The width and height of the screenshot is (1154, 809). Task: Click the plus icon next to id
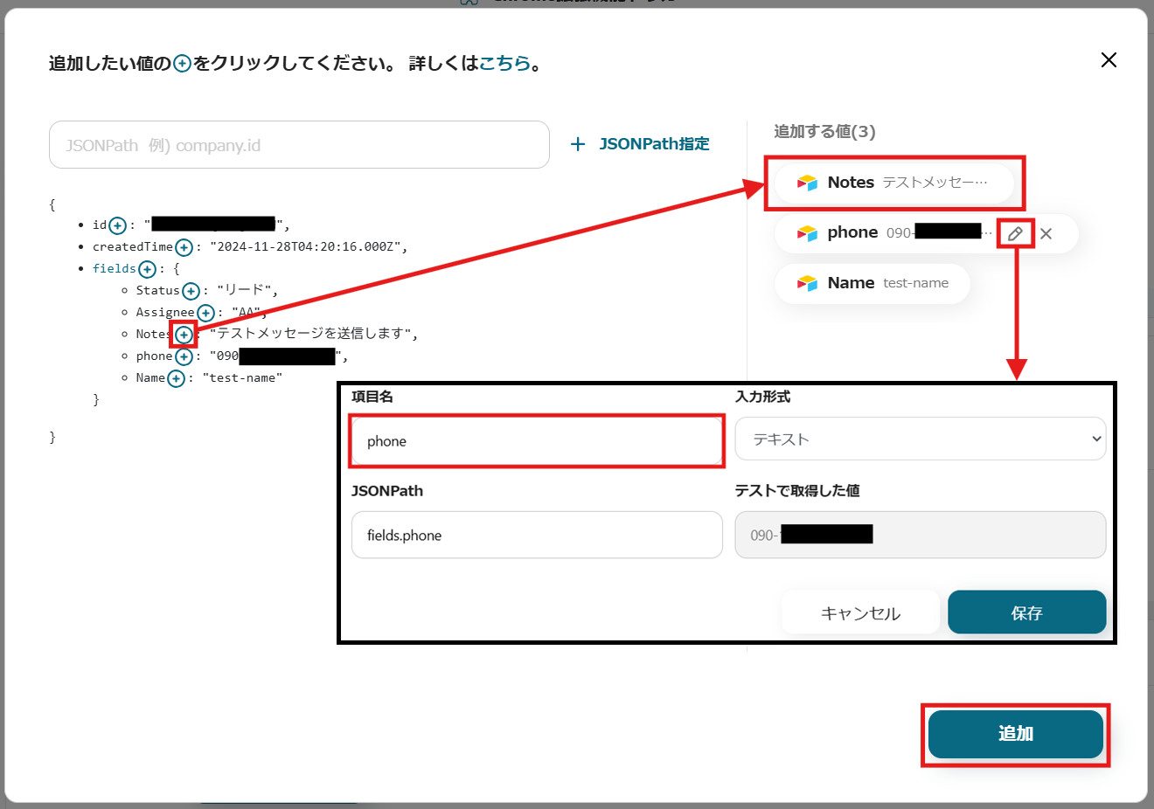pyautogui.click(x=117, y=225)
